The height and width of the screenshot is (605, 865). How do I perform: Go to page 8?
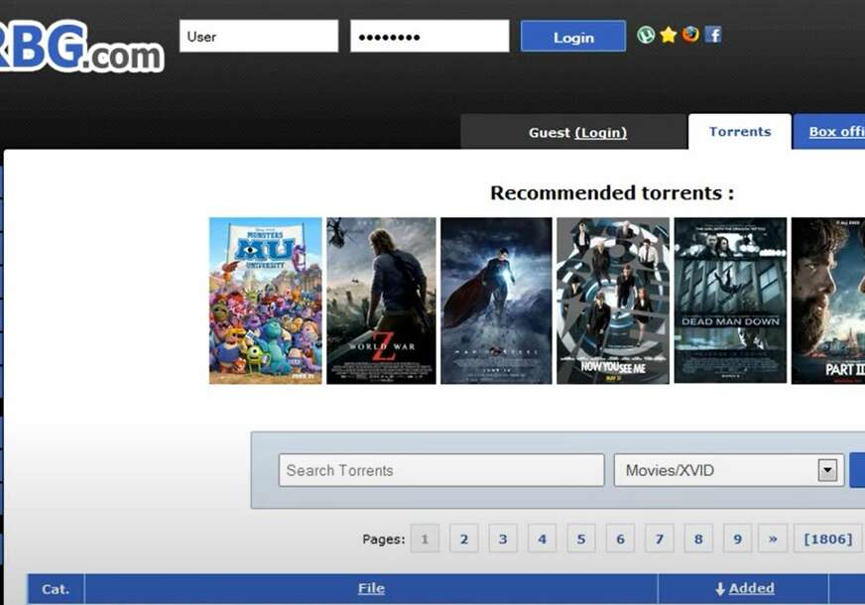pos(698,539)
